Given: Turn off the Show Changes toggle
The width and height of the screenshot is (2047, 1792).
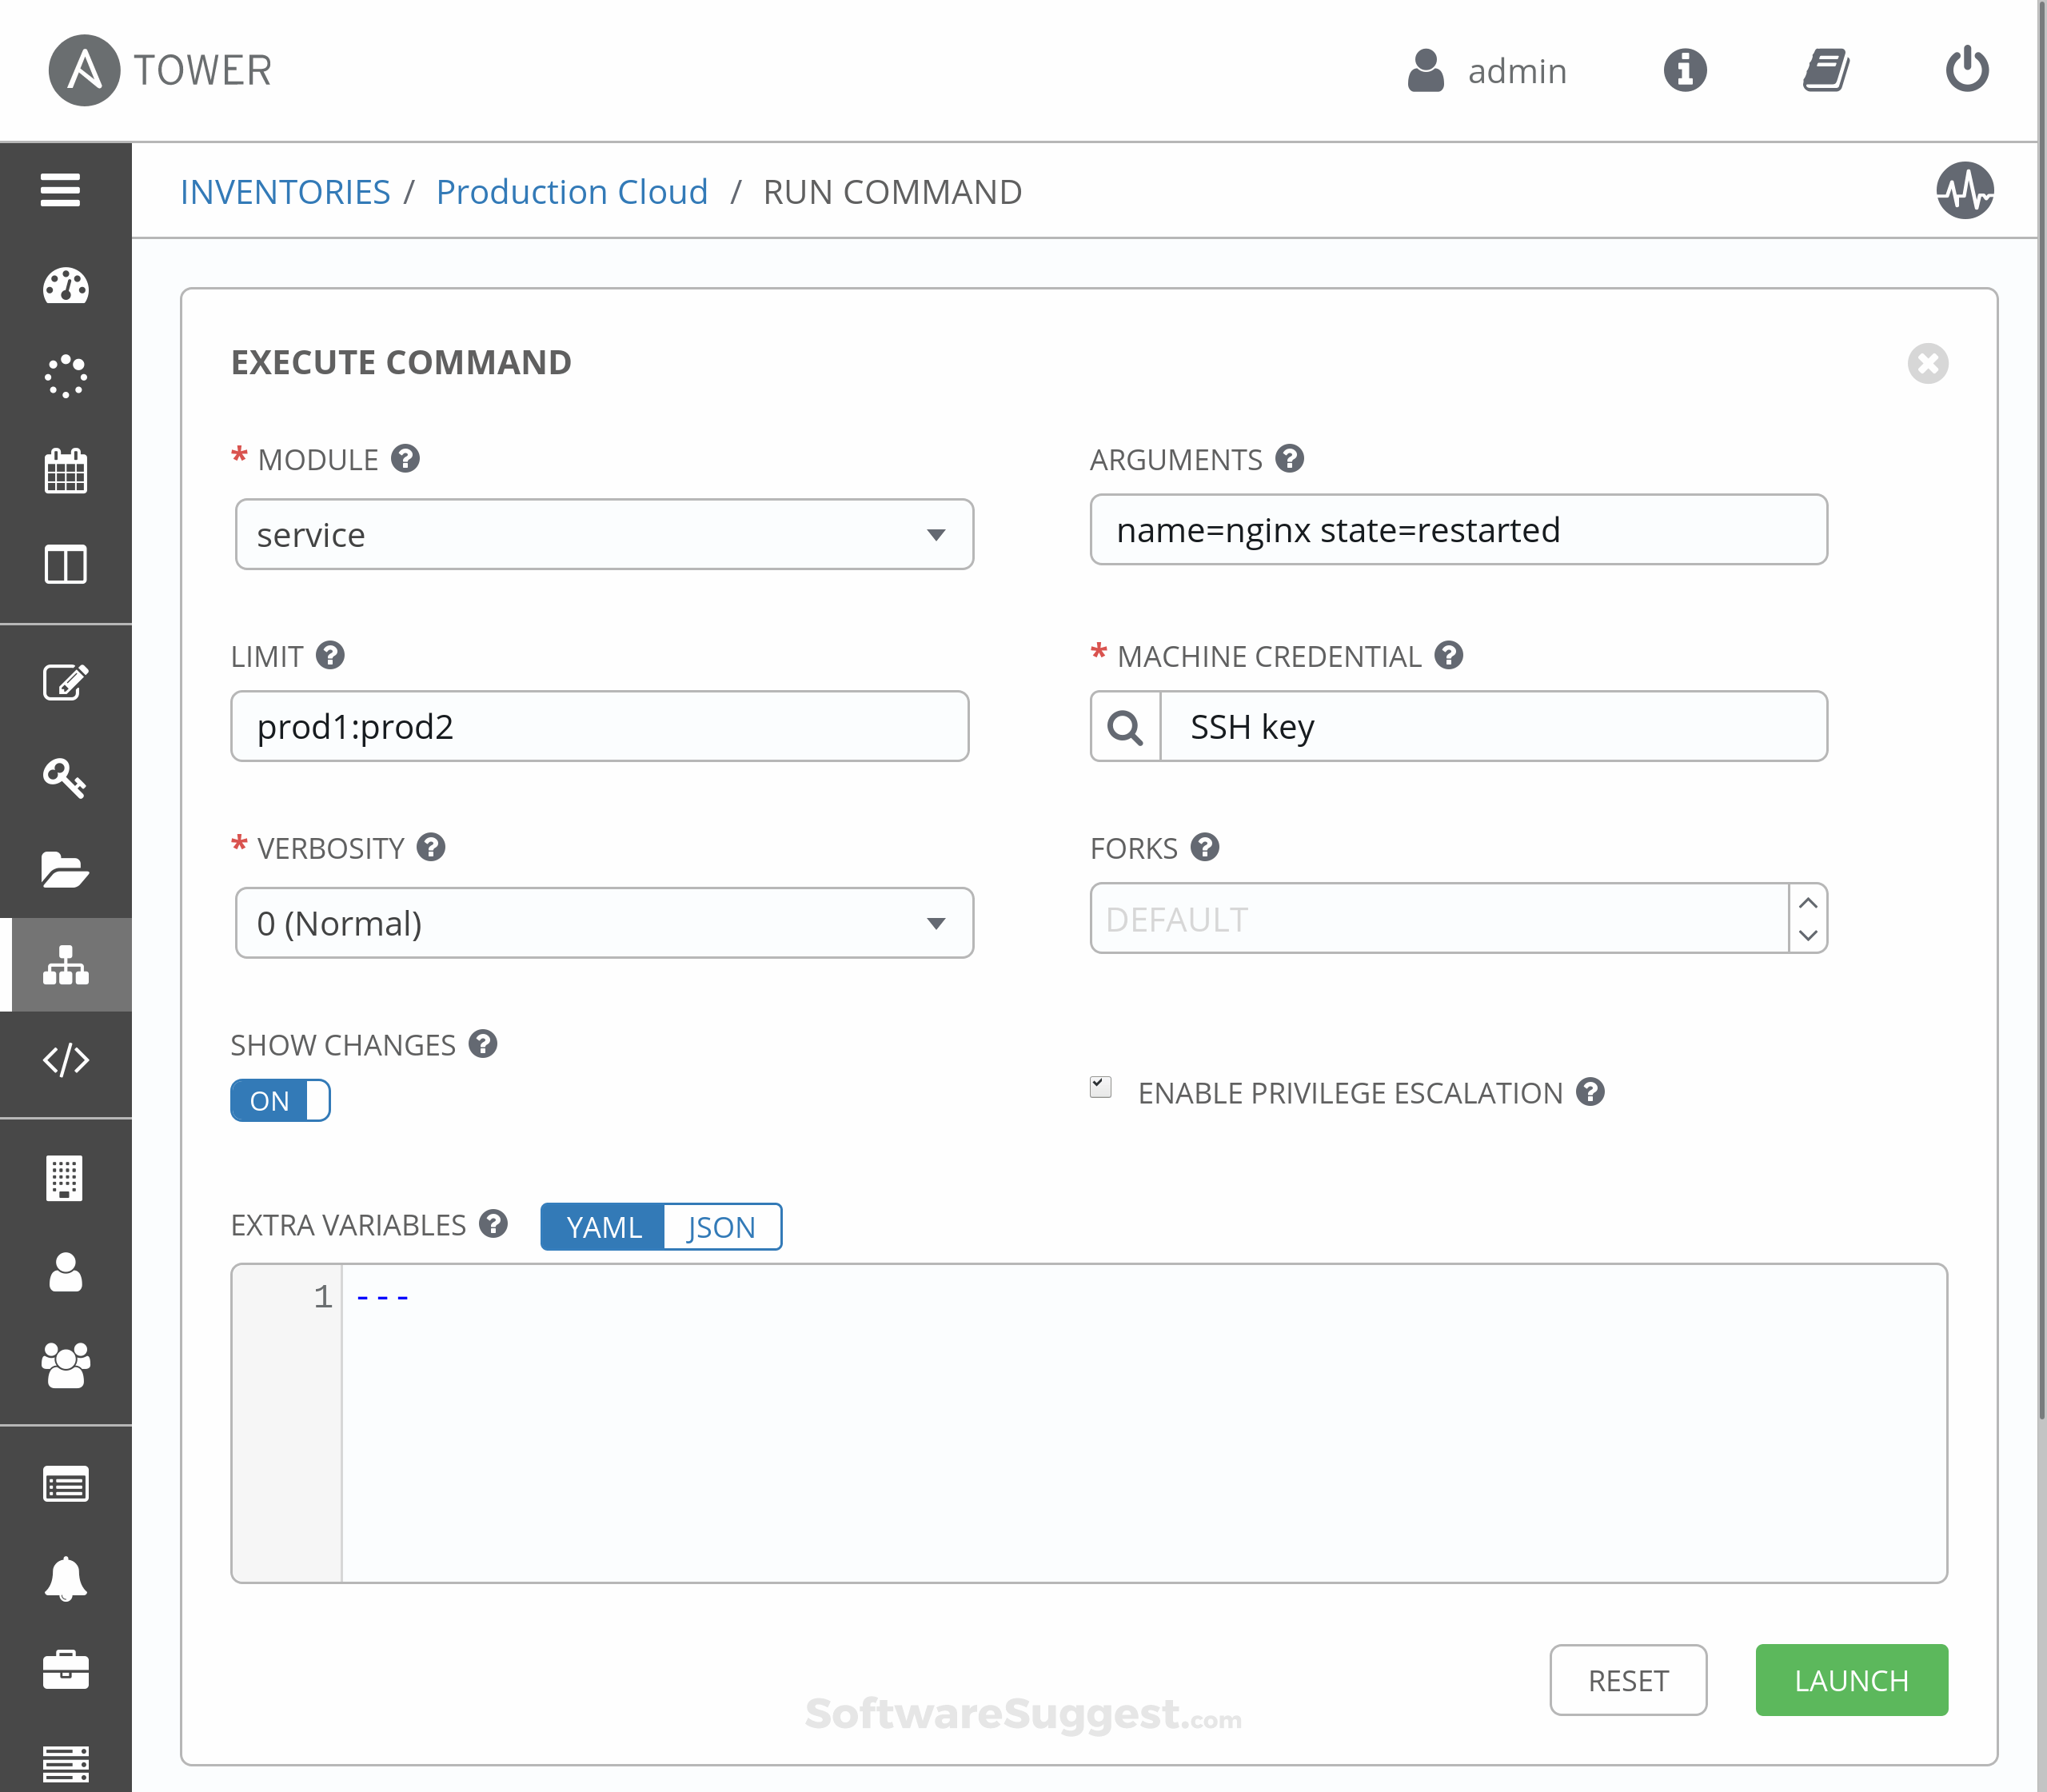Looking at the screenshot, I should click(280, 1100).
